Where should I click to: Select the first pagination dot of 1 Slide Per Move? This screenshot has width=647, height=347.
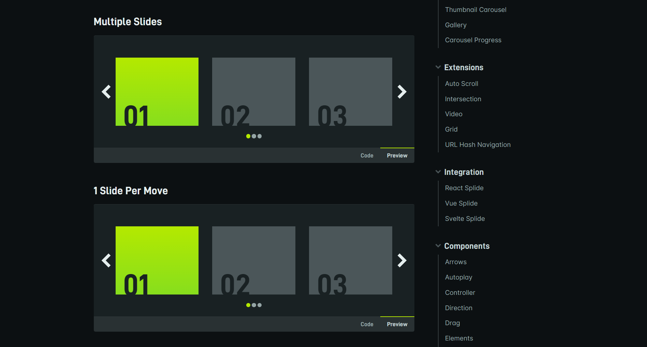pos(248,305)
